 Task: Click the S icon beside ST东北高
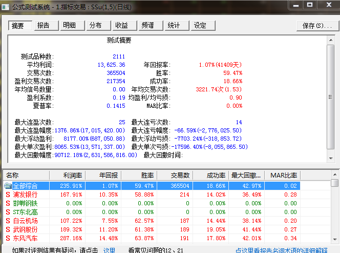pyautogui.click(x=8, y=212)
